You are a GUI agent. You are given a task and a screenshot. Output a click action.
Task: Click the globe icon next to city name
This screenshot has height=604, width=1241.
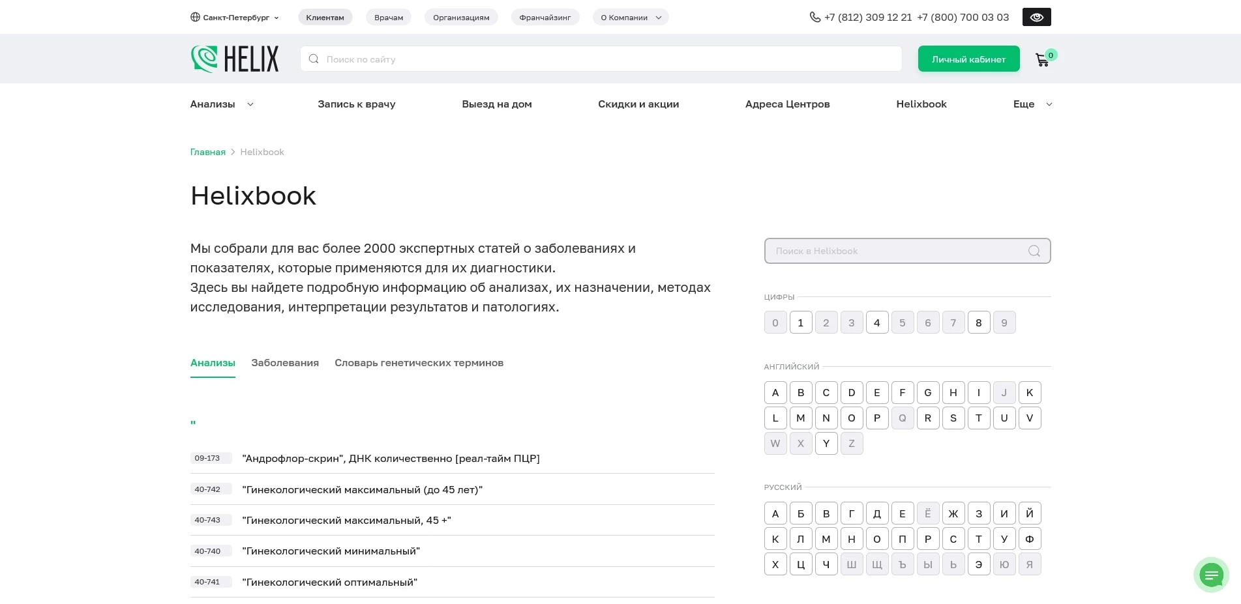point(194,17)
